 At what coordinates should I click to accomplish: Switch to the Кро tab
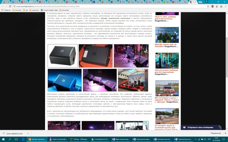[149, 2]
